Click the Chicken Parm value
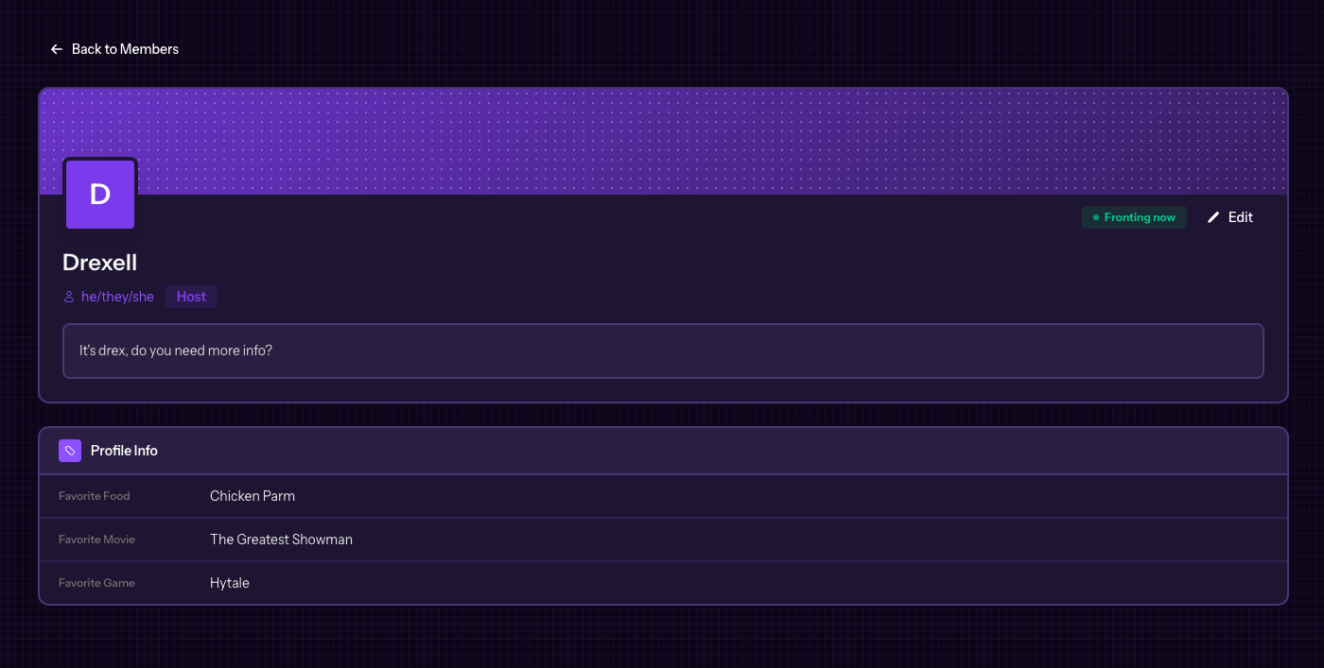This screenshot has height=668, width=1324. [253, 496]
